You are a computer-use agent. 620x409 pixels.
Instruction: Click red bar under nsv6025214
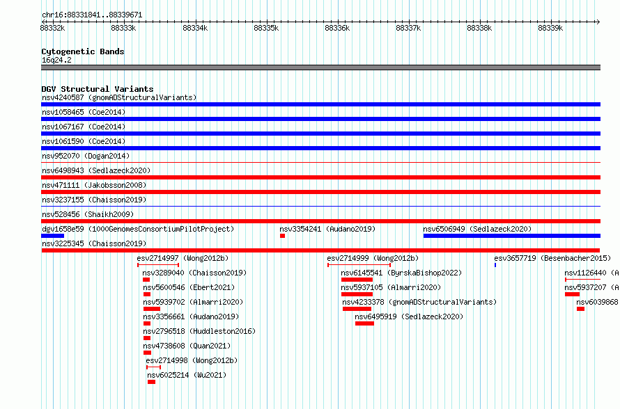tap(151, 382)
